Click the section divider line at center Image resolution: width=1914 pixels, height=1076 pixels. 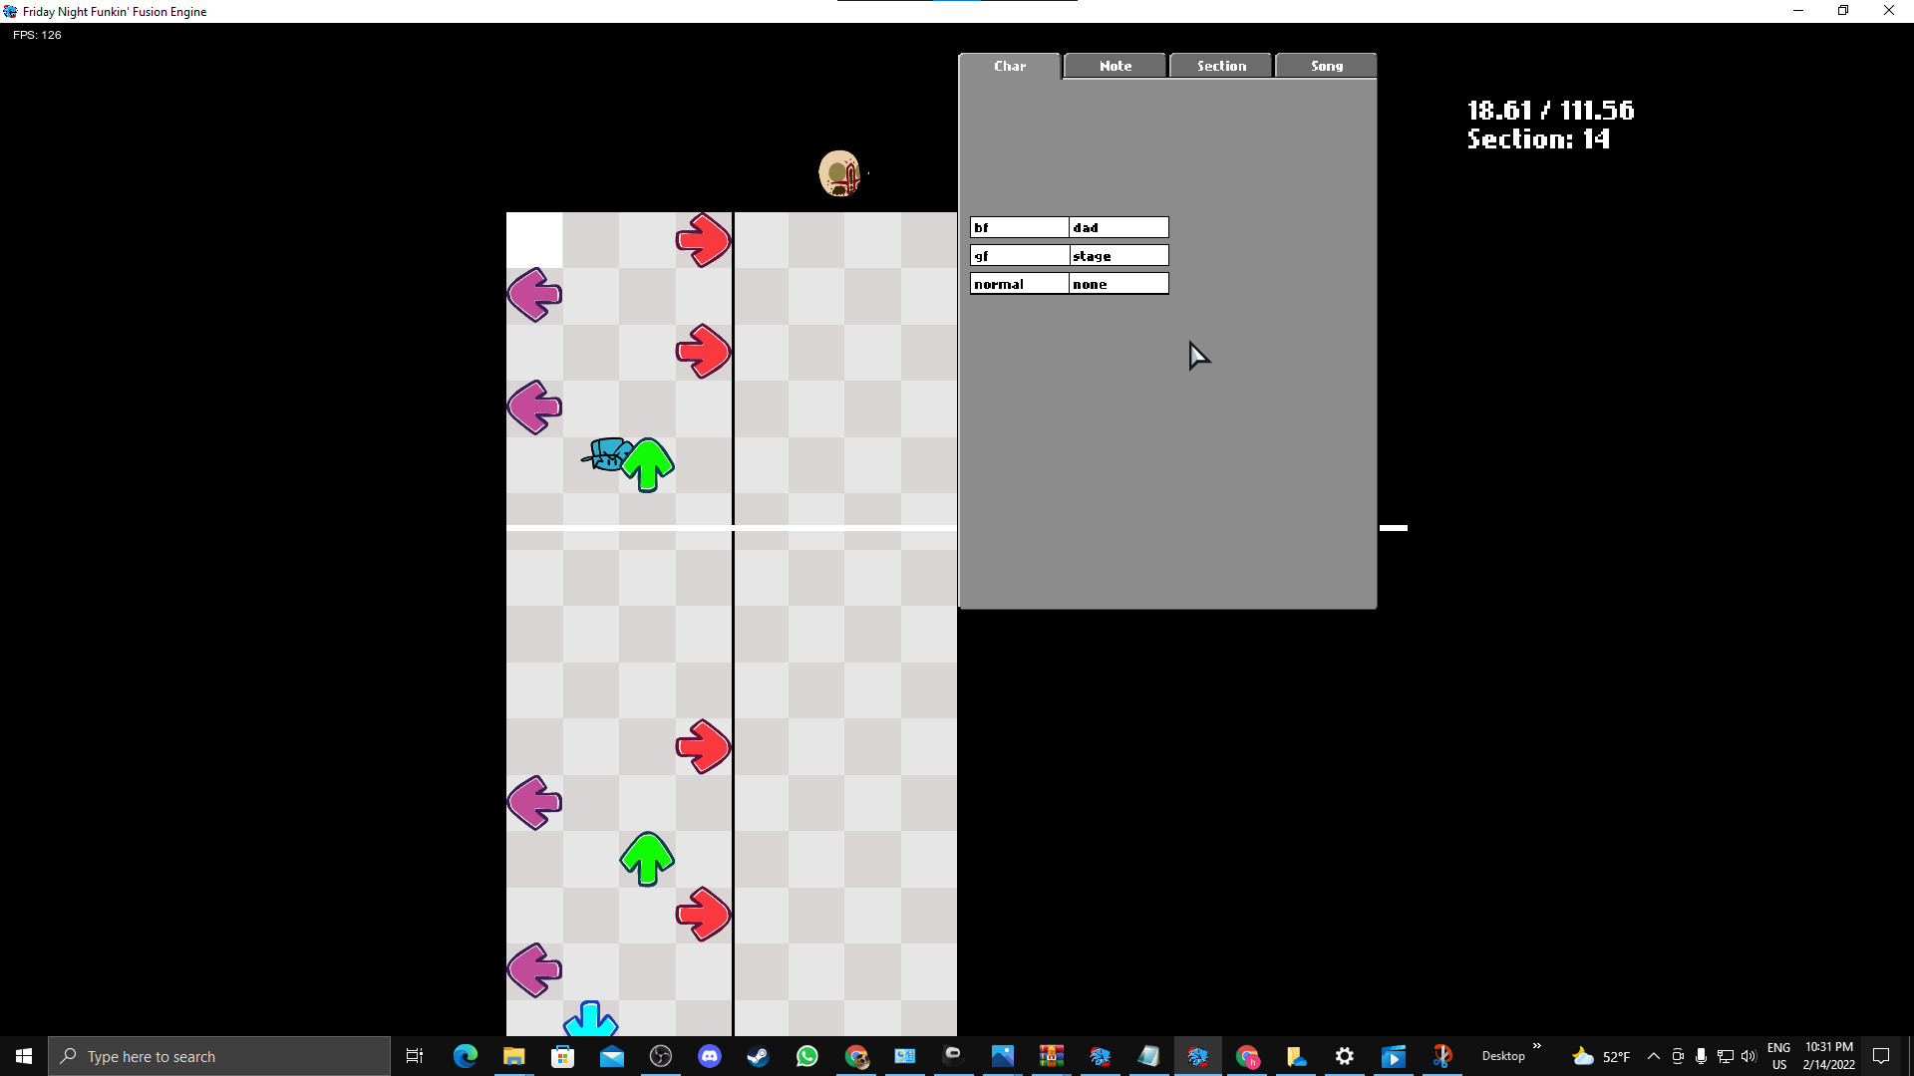(x=731, y=523)
